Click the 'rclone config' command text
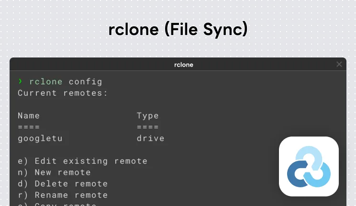This screenshot has width=356, height=206. coord(66,81)
